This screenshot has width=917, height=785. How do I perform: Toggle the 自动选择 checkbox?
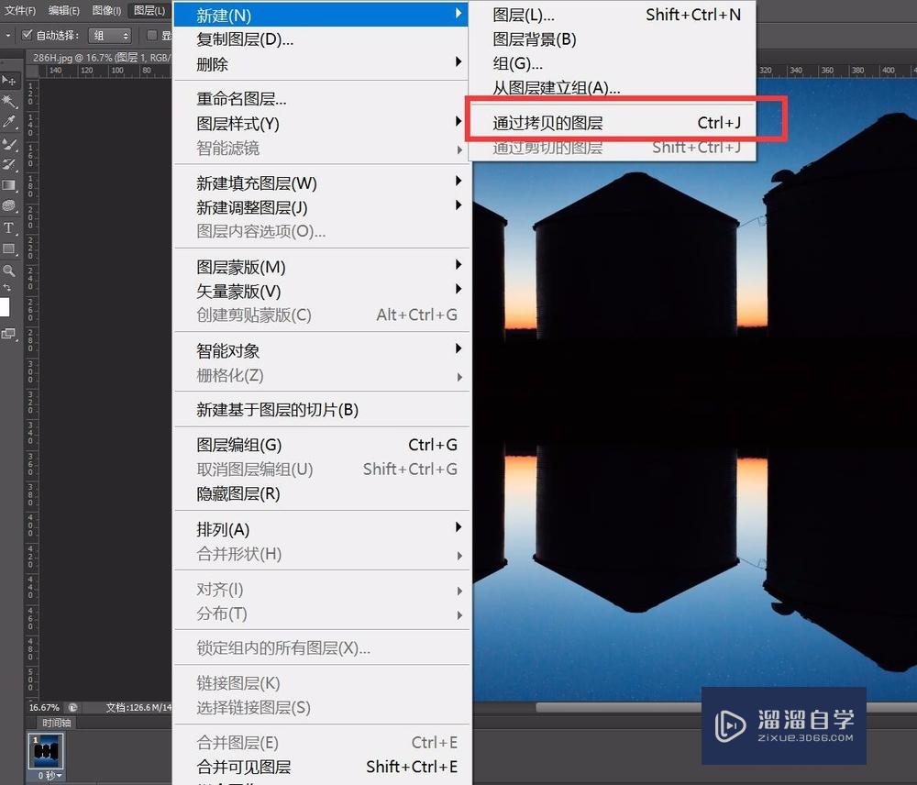[27, 35]
